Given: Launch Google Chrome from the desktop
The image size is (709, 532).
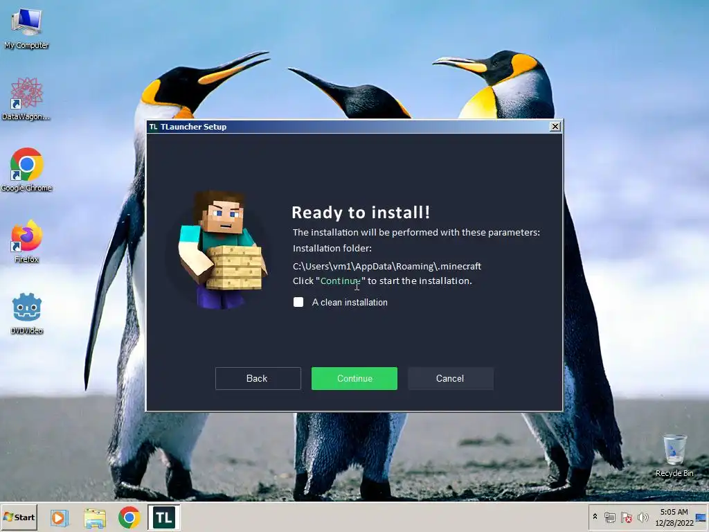Looking at the screenshot, I should point(26,170).
